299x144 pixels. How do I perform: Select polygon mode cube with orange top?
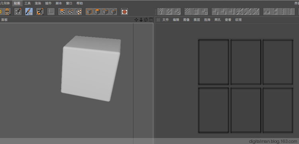tap(97, 12)
